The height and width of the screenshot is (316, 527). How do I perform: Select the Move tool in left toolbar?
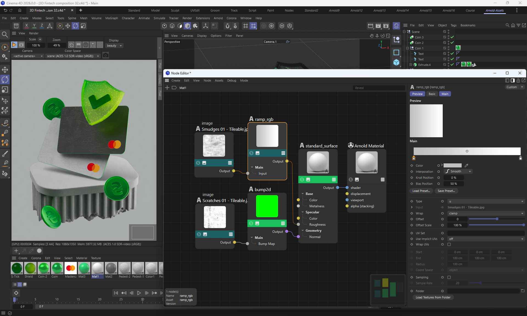5,69
